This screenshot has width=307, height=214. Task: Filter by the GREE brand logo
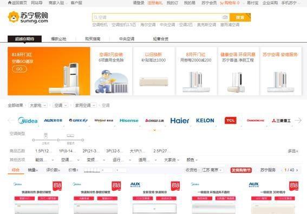79,120
